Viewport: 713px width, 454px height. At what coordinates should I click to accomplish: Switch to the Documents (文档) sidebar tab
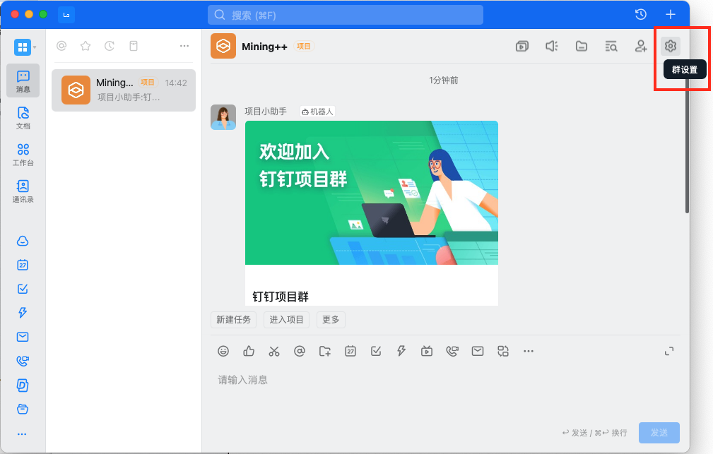click(23, 118)
